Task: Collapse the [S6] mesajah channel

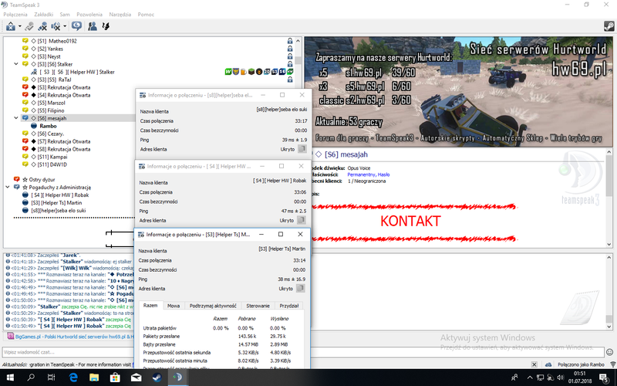Action: [16, 118]
